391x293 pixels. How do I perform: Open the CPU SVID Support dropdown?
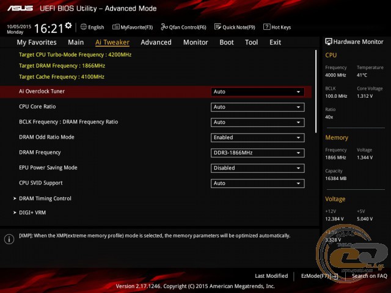(x=257, y=183)
